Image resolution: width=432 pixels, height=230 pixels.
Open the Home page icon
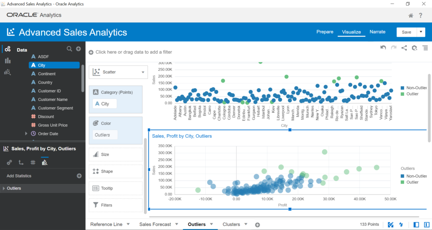pyautogui.click(x=410, y=16)
